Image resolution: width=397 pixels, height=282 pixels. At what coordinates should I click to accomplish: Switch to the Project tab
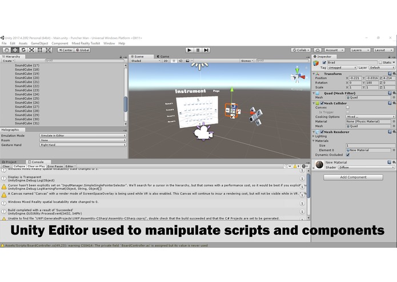(x=9, y=162)
